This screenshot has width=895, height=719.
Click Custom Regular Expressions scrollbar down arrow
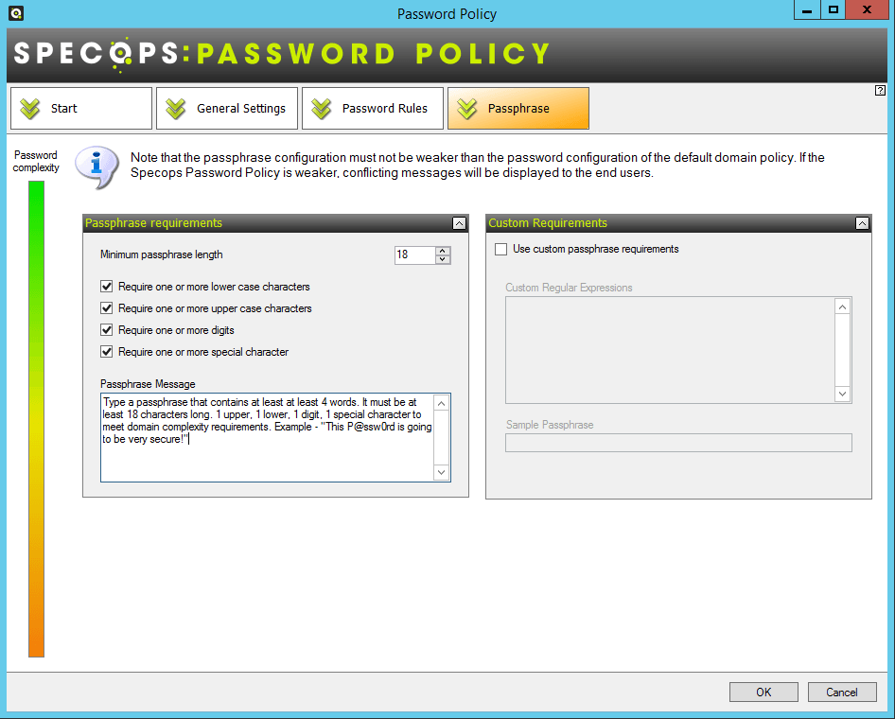click(x=842, y=394)
